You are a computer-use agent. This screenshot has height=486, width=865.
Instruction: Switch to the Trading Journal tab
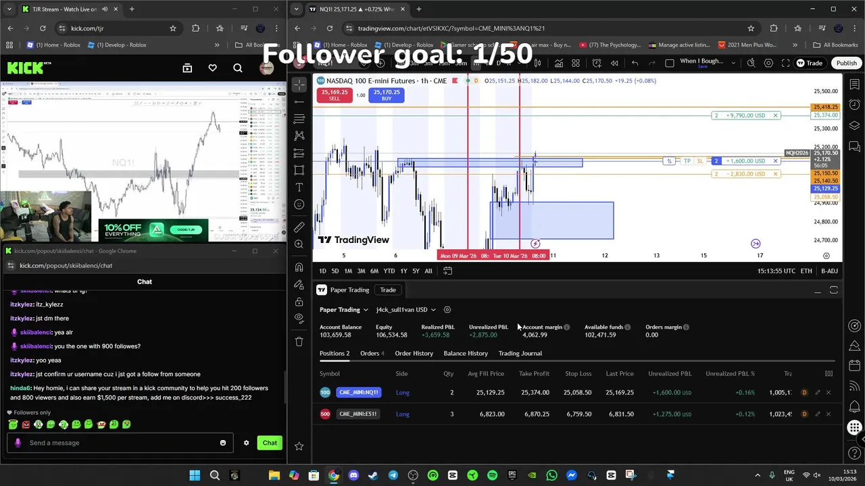pos(520,353)
